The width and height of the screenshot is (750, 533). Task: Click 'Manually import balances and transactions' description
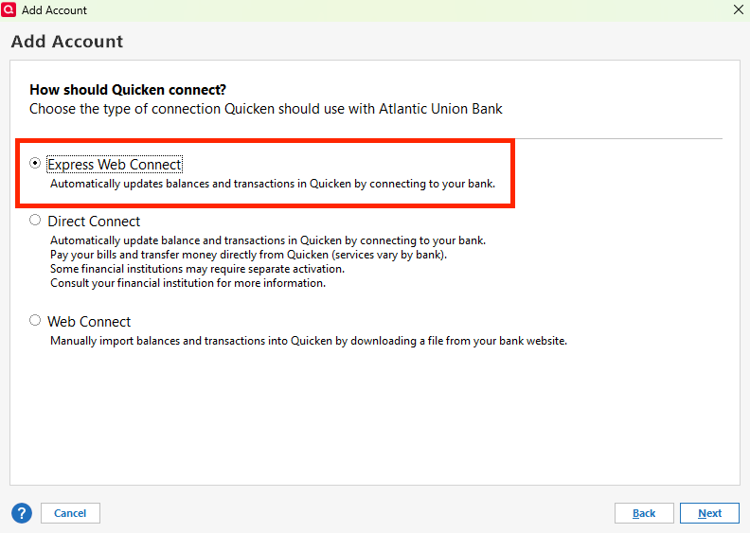[309, 341]
